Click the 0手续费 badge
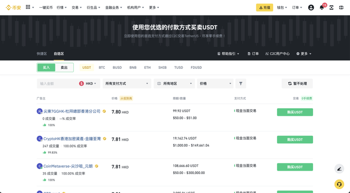Screen dimensions: 350x193 pos(307,98)
